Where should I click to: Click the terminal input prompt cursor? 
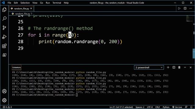coord(77,95)
